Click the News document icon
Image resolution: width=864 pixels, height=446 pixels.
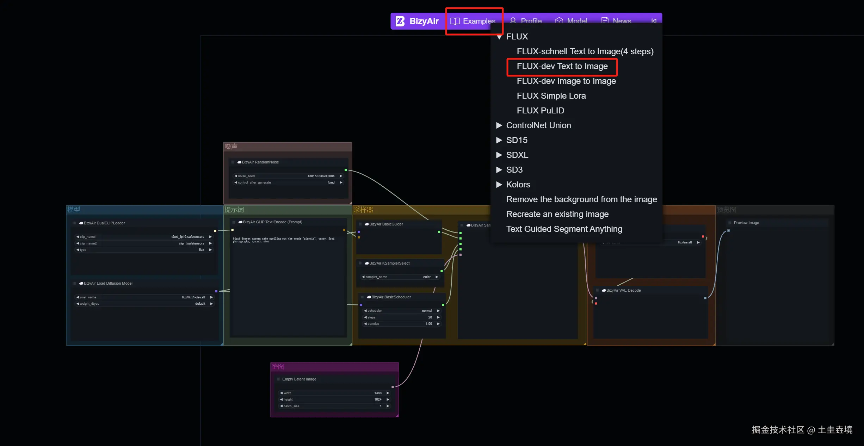pos(605,20)
